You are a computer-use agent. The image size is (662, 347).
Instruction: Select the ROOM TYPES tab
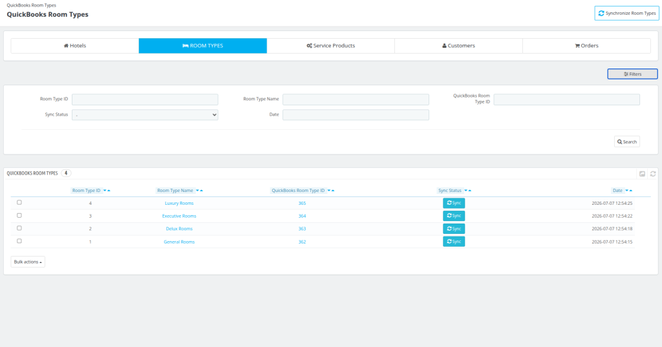[x=202, y=46]
